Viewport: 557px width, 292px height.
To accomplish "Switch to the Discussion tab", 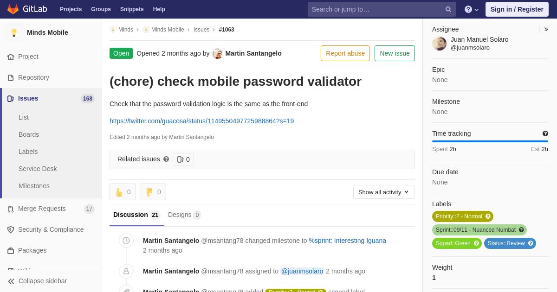I will (x=136, y=215).
